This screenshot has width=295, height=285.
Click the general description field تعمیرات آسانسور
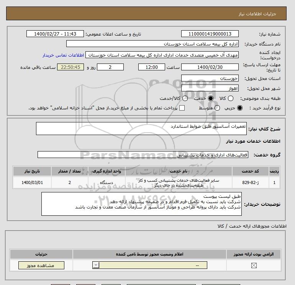(141, 129)
